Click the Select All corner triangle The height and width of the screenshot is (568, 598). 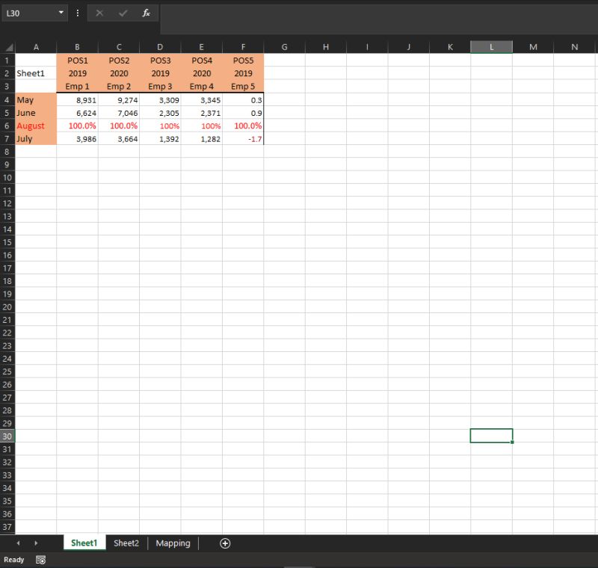9,46
